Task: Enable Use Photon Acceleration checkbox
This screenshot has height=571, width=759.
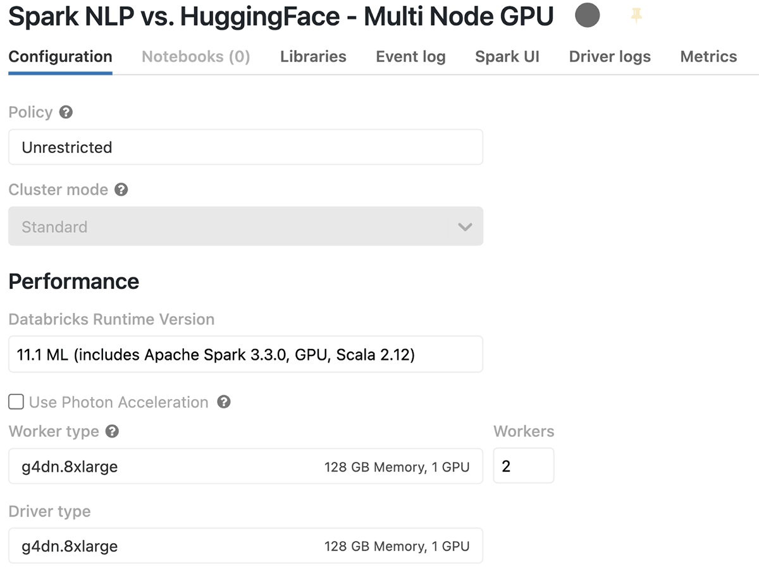Action: [x=16, y=402]
